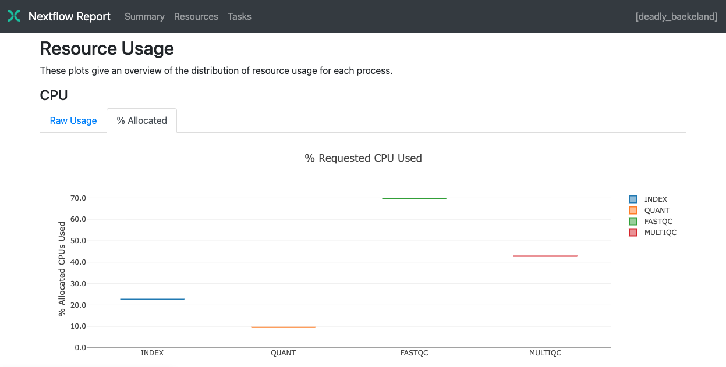Click the red MULTIQC legend swatch
The image size is (726, 367).
tap(633, 233)
